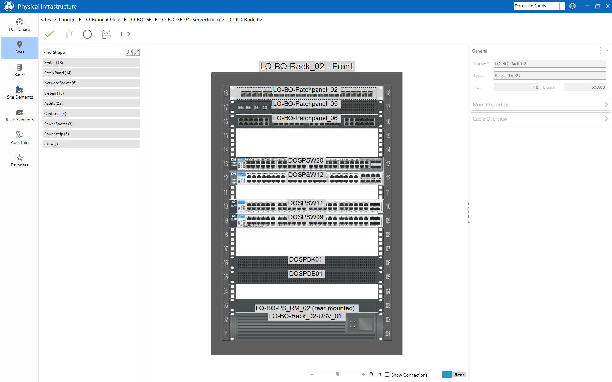
Task: Open Site Elements in the sidebar
Action: (x=19, y=93)
